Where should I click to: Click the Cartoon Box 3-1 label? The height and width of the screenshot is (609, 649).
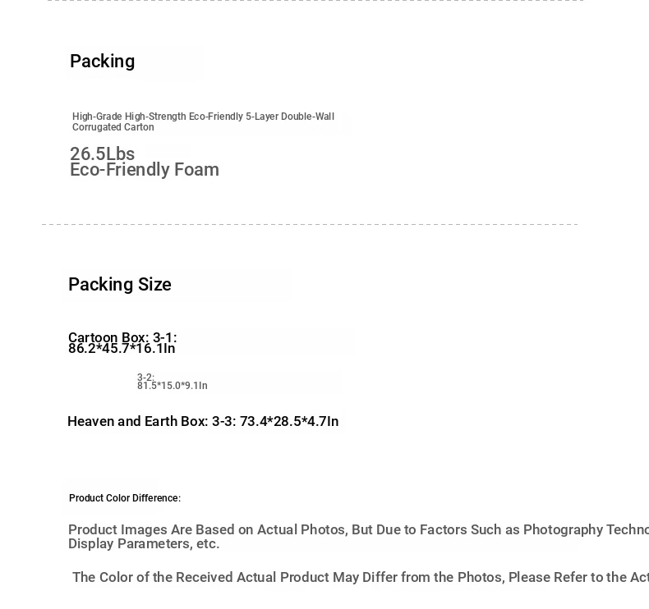coord(122,337)
